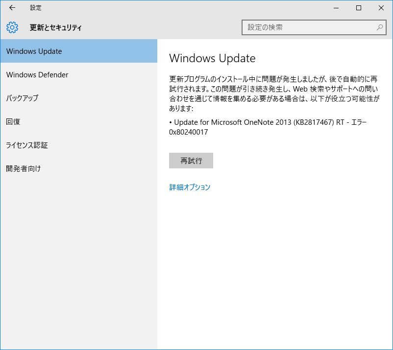Click the magnifier icon in search box

380,27
